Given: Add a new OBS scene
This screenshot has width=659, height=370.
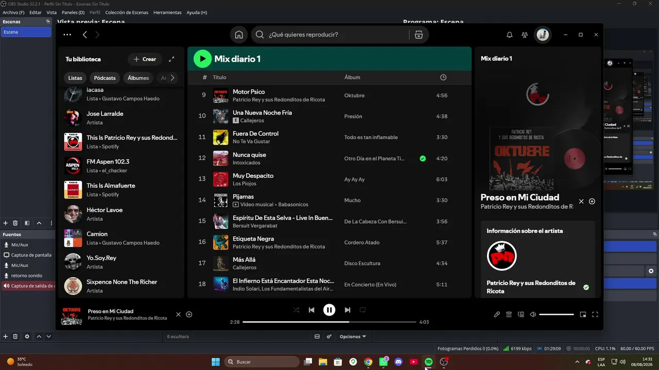Looking at the screenshot, I should point(6,223).
